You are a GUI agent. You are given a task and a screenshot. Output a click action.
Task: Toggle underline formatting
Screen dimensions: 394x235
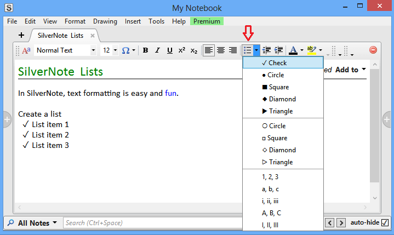(x=170, y=50)
